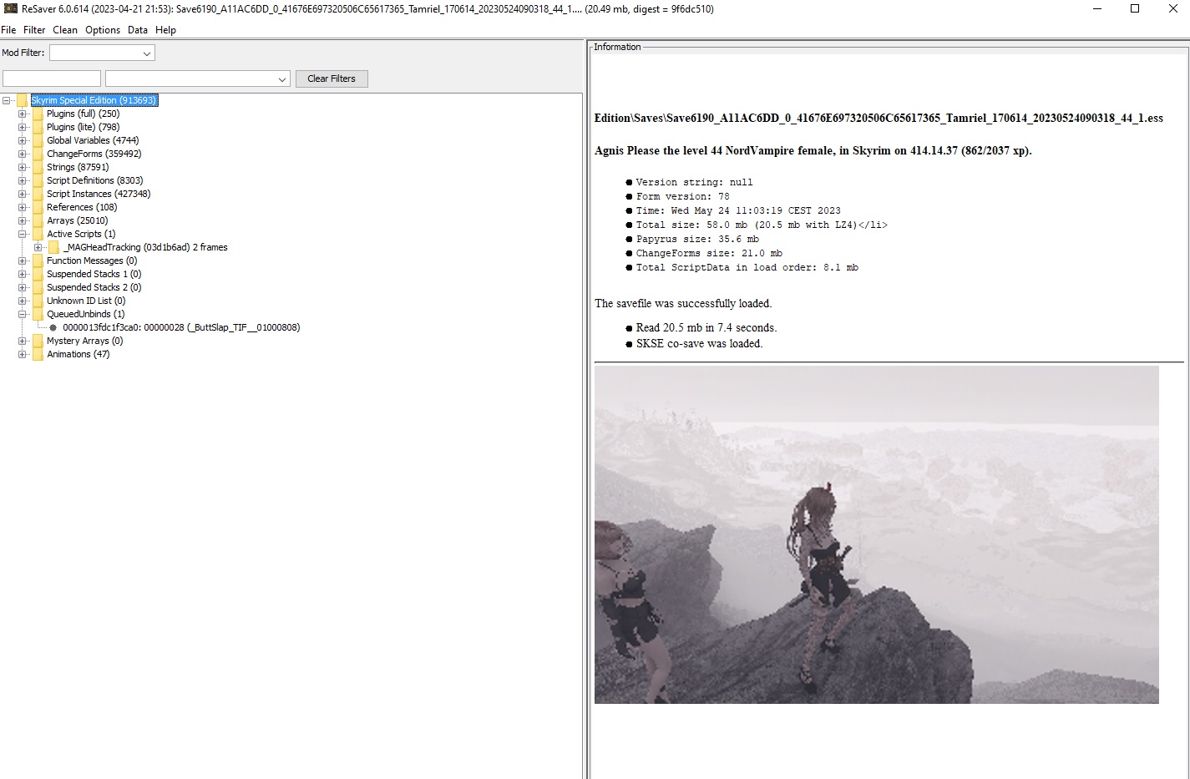Select the _ButtSlap_TIF__01000808 queued unbind entry
Image resolution: width=1190 pixels, height=779 pixels.
[181, 327]
